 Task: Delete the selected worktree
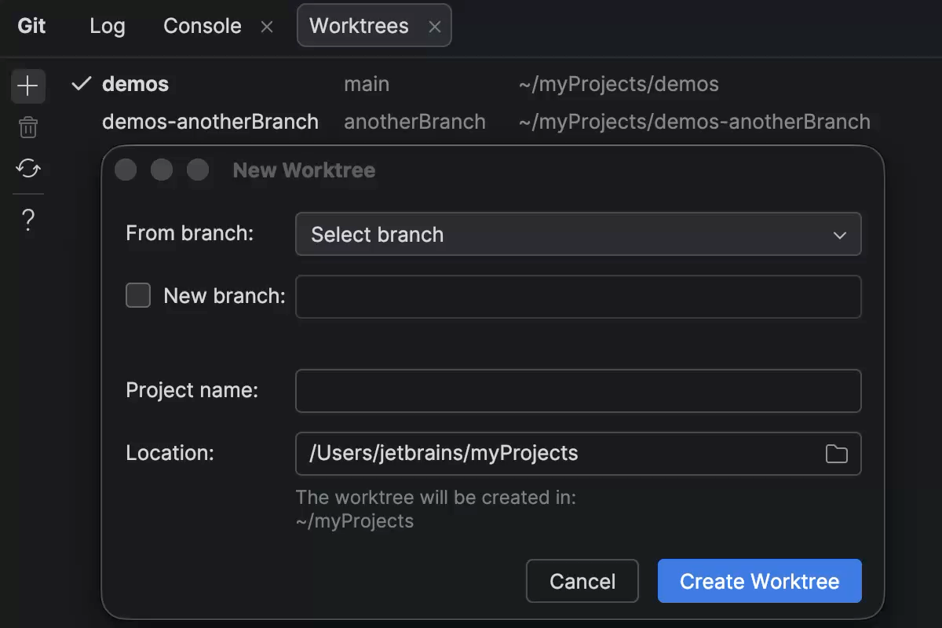[x=28, y=126]
